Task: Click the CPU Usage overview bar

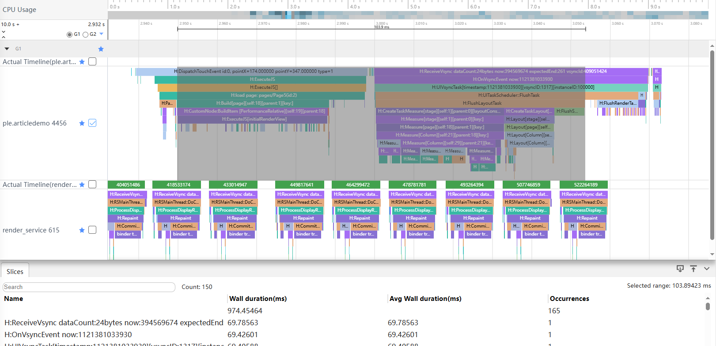Action: (x=408, y=15)
